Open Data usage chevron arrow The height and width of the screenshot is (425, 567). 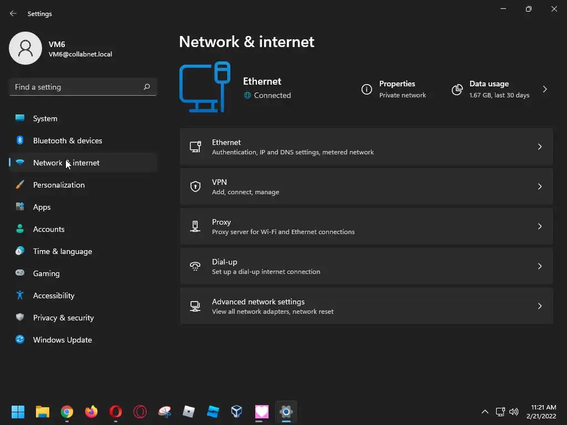[545, 89]
